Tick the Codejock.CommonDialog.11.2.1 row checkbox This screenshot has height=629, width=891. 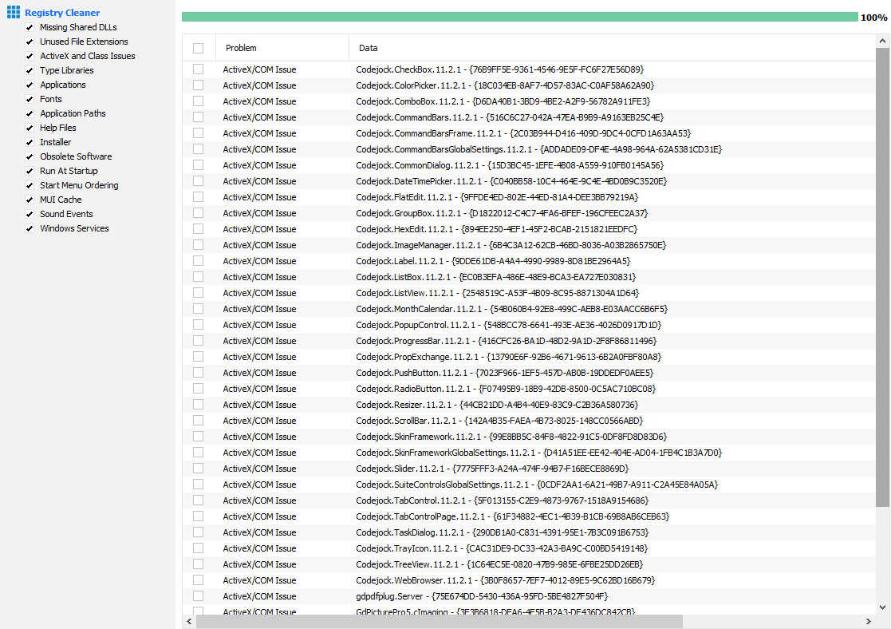pos(199,165)
